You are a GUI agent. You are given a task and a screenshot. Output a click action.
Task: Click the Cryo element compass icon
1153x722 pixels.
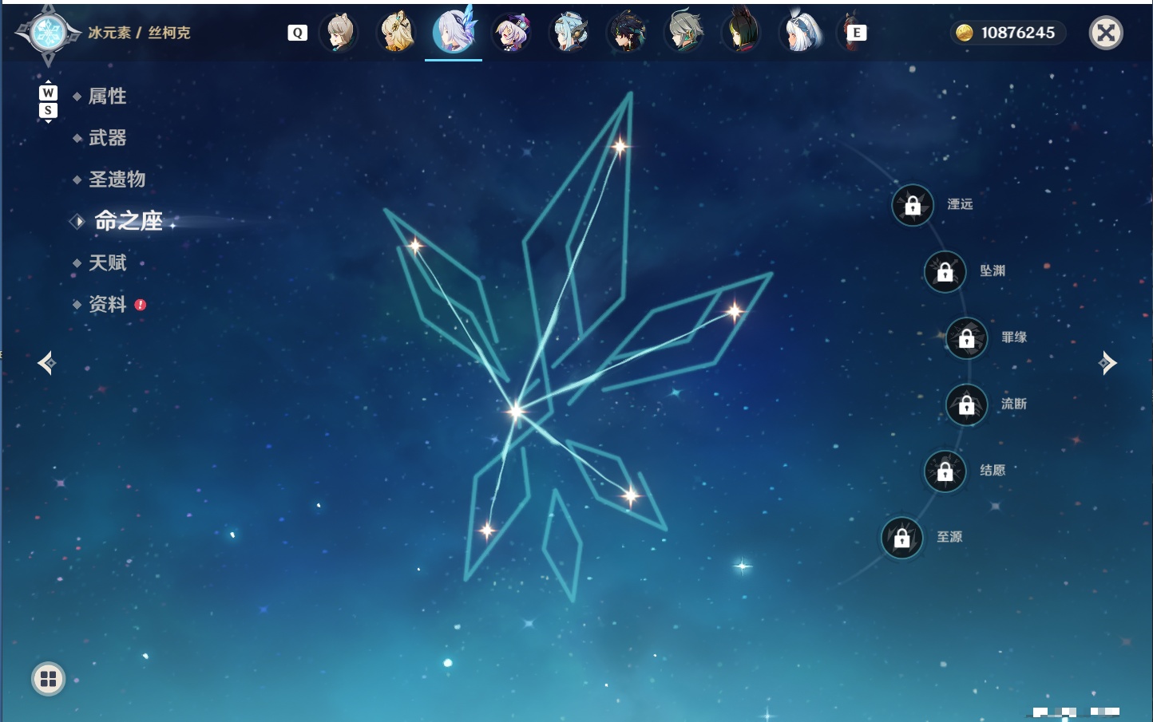tap(48, 34)
